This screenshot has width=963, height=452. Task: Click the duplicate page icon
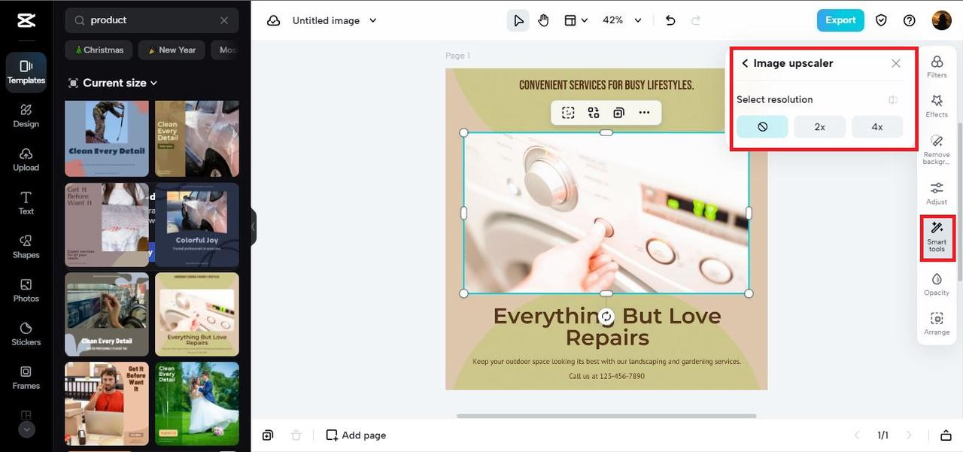[268, 435]
